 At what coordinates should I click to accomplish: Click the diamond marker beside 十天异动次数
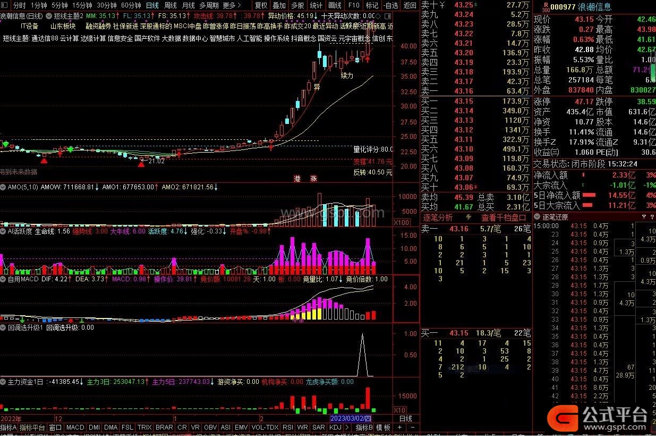tap(378, 16)
